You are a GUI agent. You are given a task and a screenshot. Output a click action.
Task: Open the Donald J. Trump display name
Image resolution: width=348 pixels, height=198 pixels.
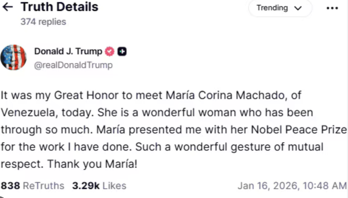pyautogui.click(x=68, y=52)
